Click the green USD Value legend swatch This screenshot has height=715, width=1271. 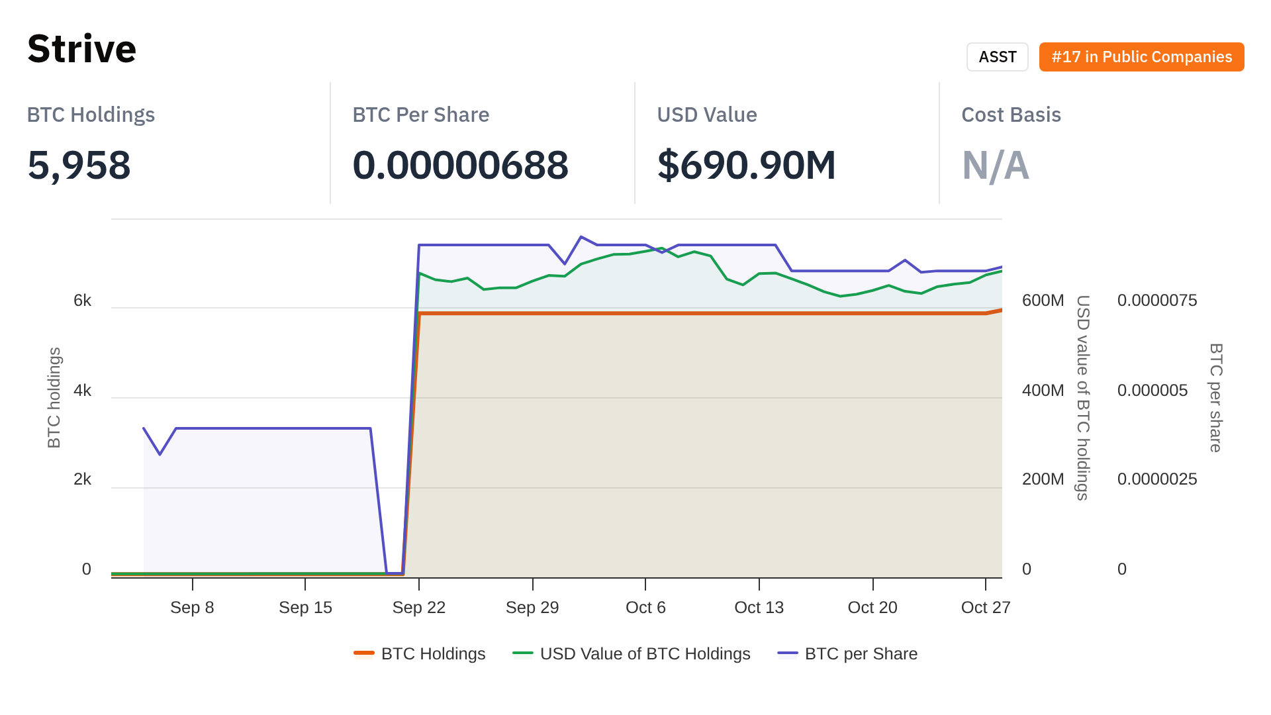(x=523, y=653)
